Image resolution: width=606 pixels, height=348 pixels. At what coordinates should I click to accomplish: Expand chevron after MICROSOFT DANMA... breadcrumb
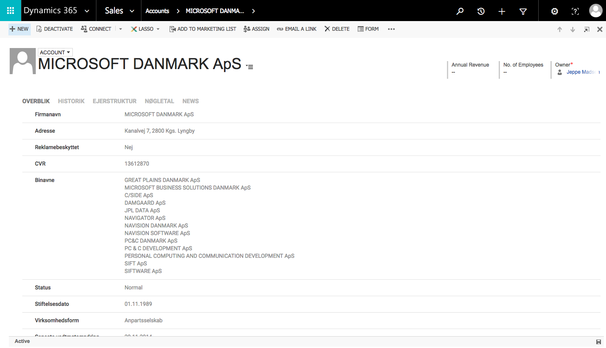pyautogui.click(x=253, y=11)
